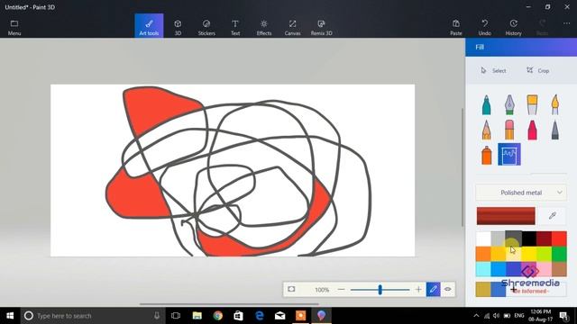Image resolution: width=577 pixels, height=324 pixels.
Task: Choose the Select tool
Action: (x=493, y=70)
